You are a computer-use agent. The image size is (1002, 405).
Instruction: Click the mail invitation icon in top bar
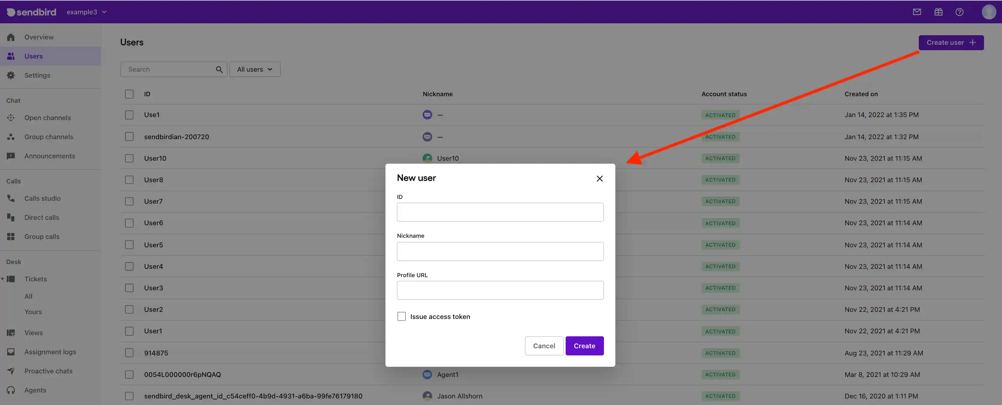coord(917,12)
